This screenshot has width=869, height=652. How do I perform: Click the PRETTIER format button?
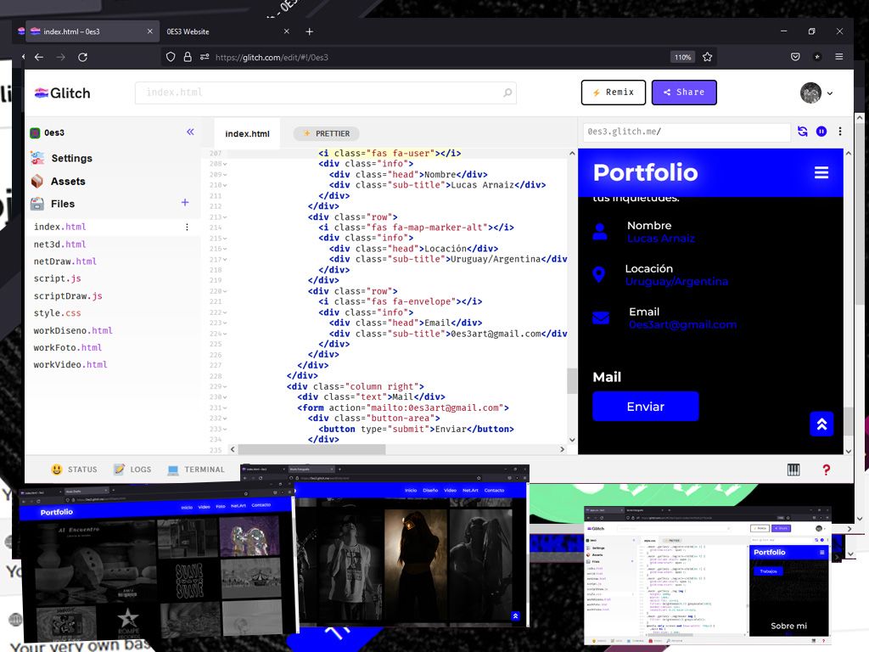click(326, 133)
